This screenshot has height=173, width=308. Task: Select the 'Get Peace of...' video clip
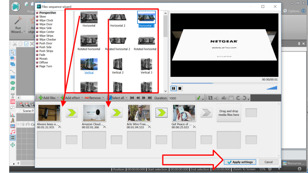click(184, 113)
